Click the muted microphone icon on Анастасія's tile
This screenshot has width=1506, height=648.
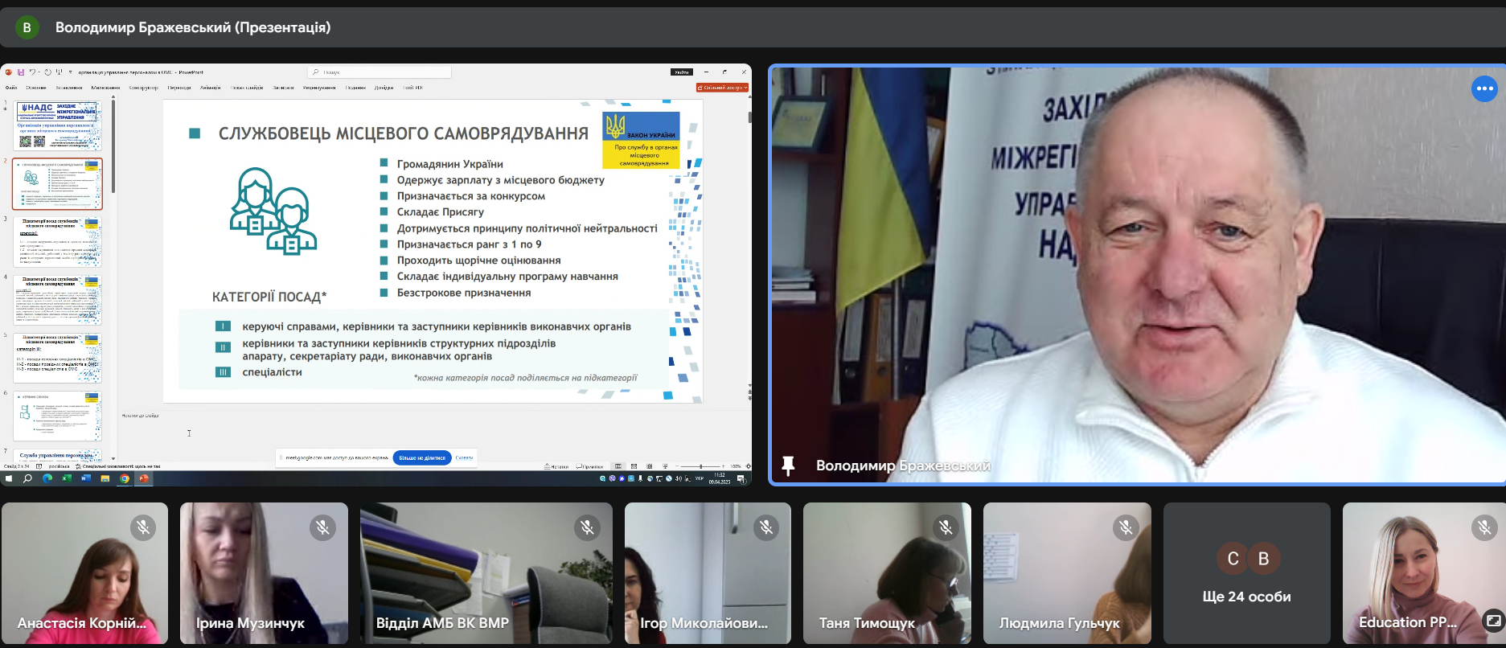point(143,527)
